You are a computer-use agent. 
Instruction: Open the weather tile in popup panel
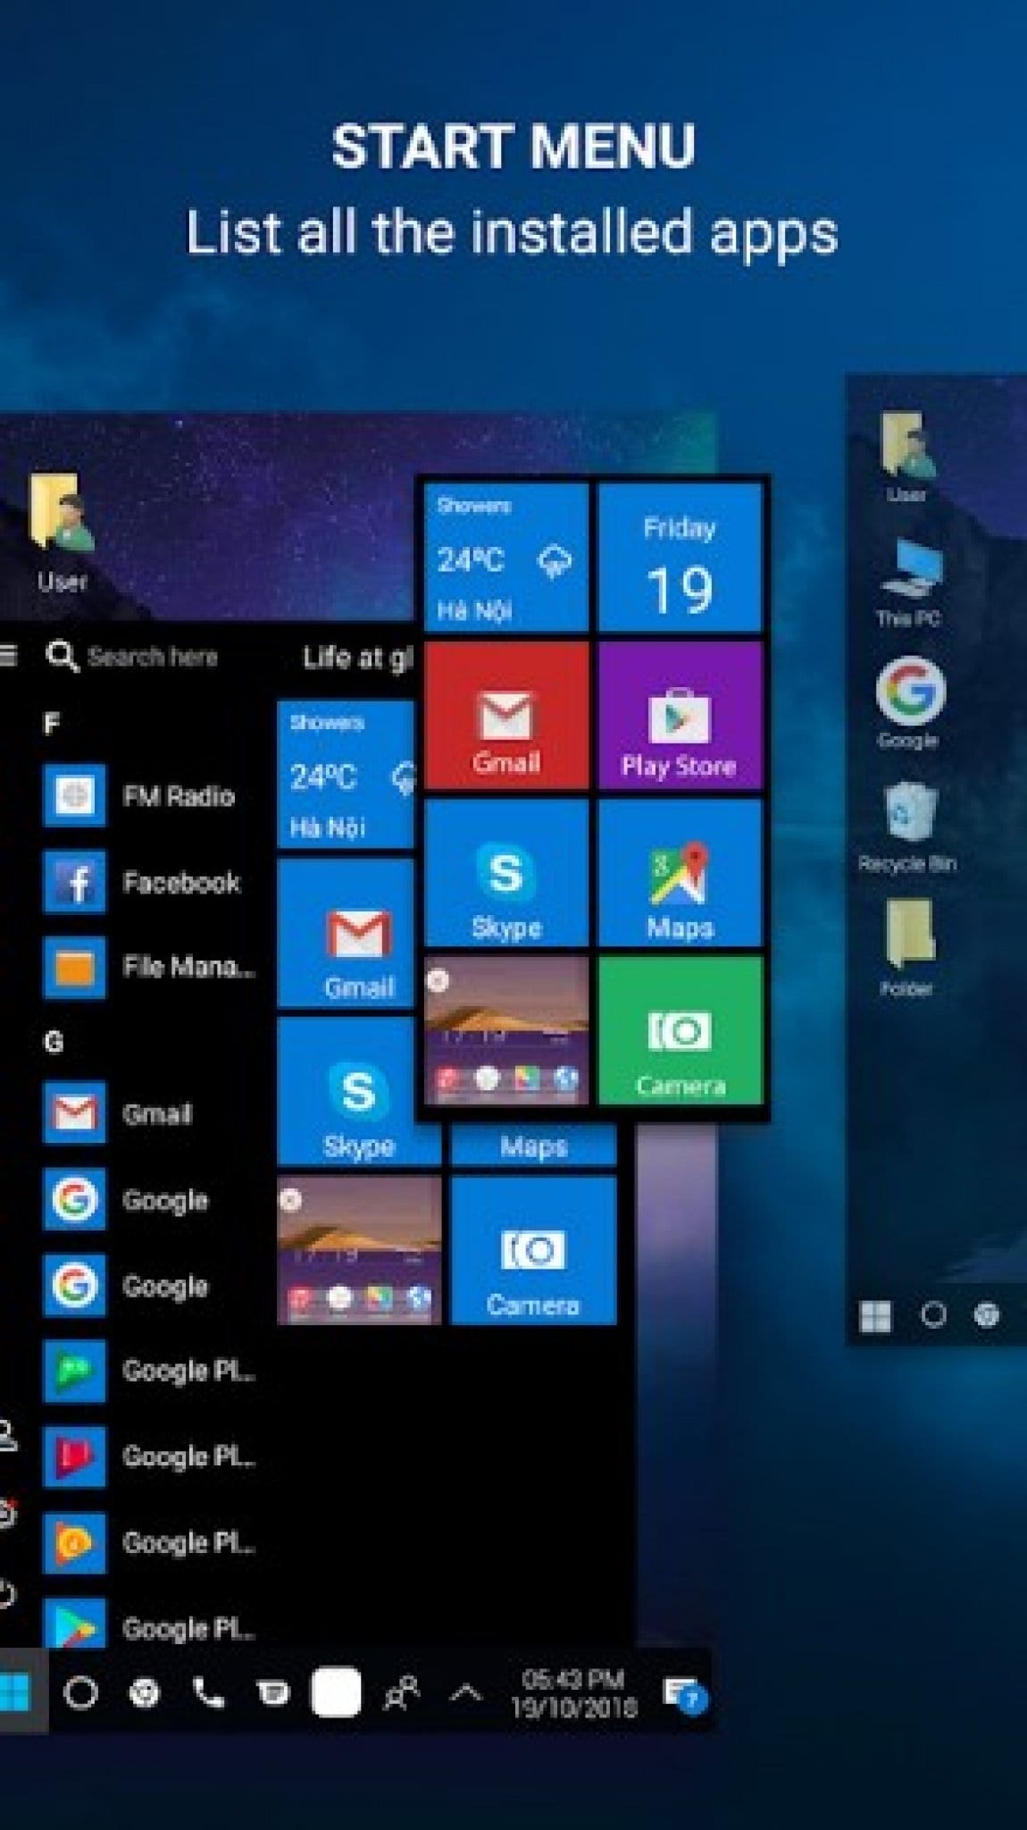click(506, 558)
